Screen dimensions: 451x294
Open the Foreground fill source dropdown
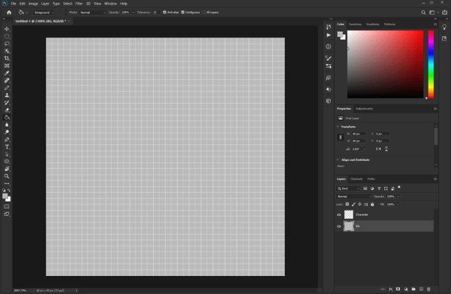(44, 12)
